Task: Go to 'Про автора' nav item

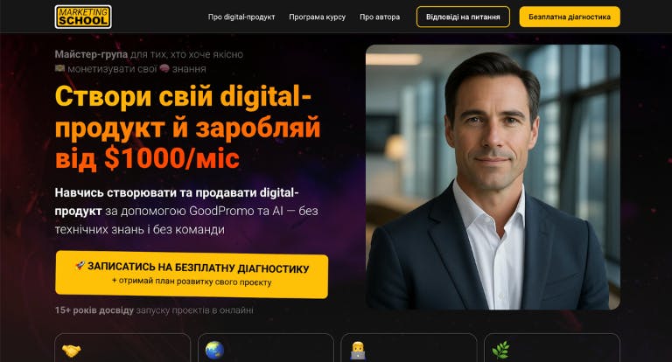Action: coord(380,17)
